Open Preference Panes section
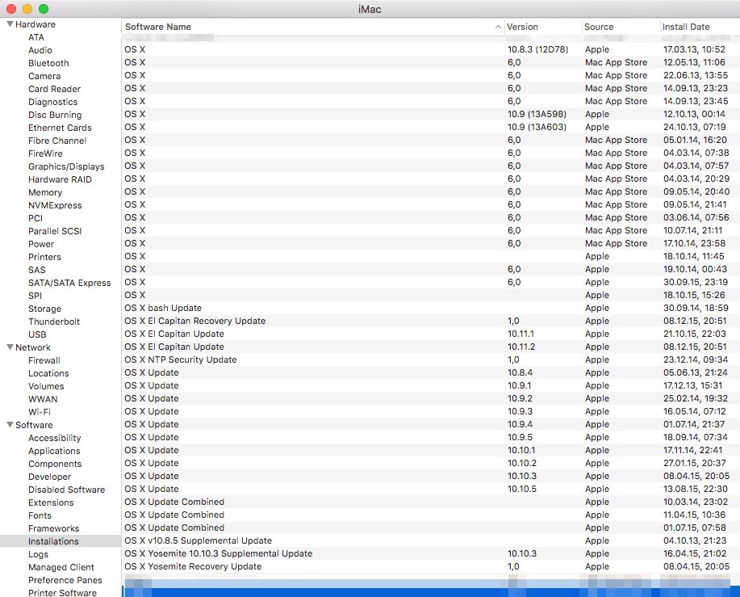The image size is (740, 597). (x=65, y=580)
